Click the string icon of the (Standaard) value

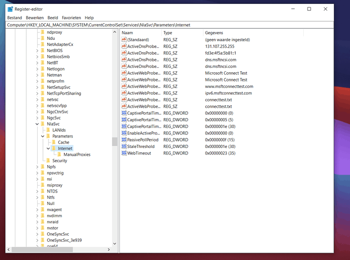[124, 39]
